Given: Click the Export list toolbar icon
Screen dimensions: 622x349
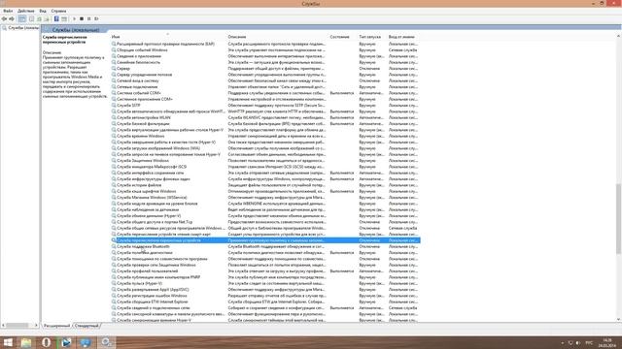Looking at the screenshot, I should 47,18.
